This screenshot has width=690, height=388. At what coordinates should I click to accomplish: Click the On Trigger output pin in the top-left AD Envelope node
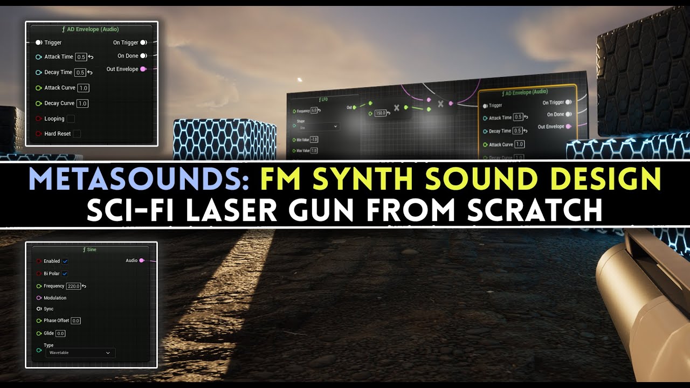click(x=143, y=43)
